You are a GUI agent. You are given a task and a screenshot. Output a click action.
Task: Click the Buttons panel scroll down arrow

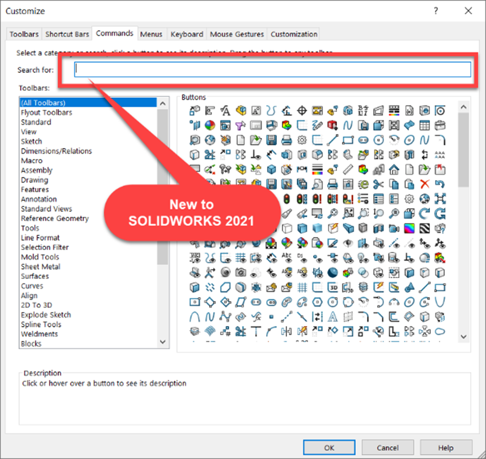[x=464, y=337]
